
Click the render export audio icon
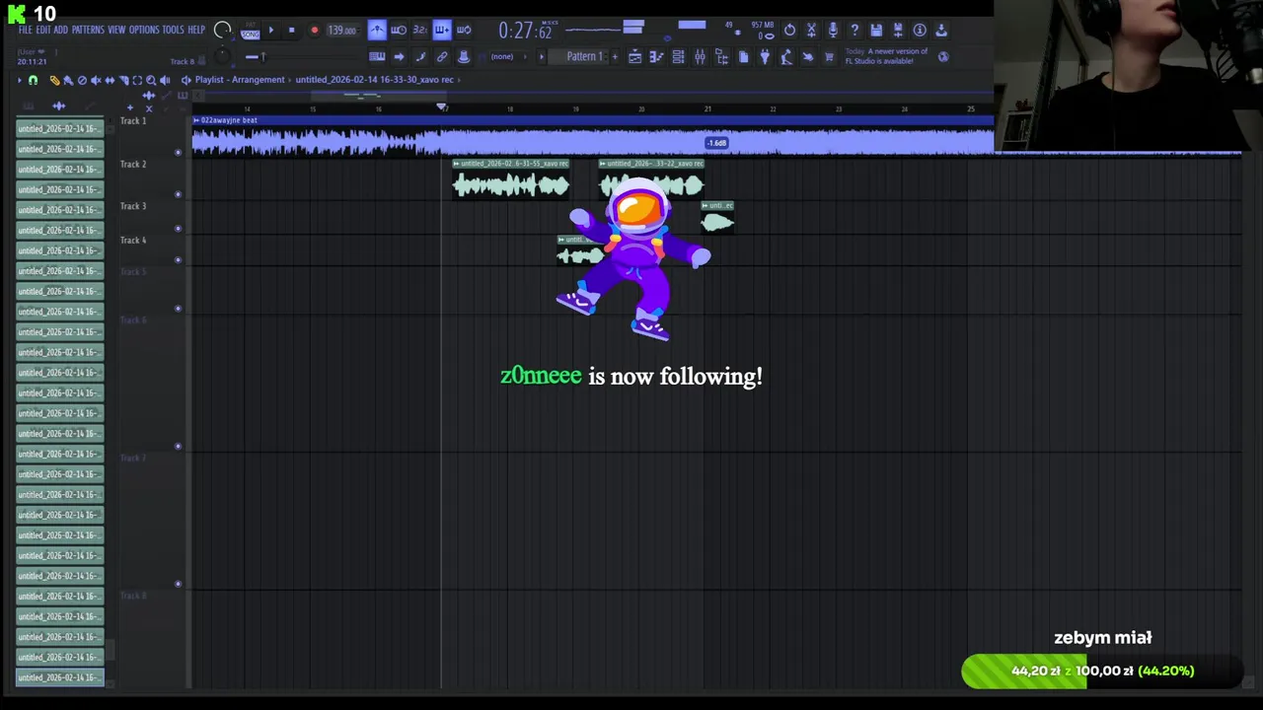pos(898,31)
